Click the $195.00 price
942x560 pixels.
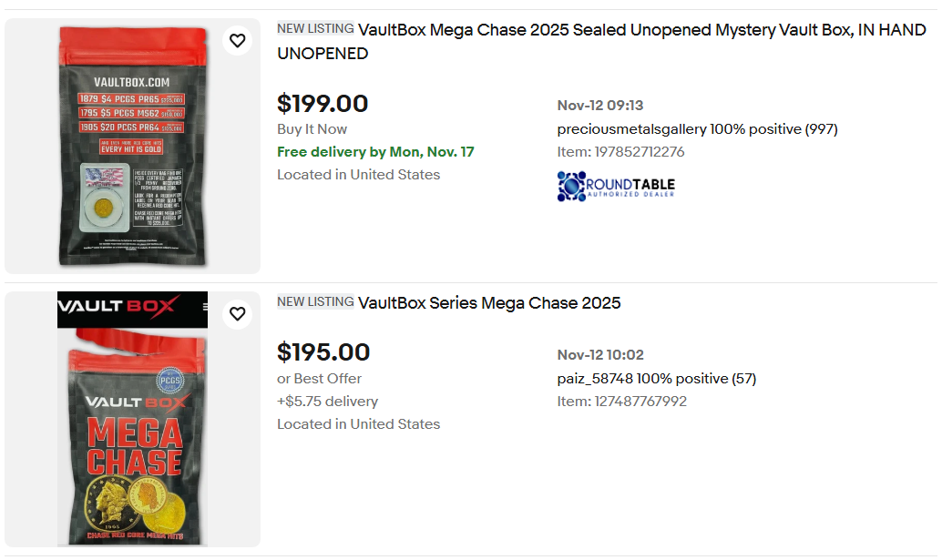323,352
